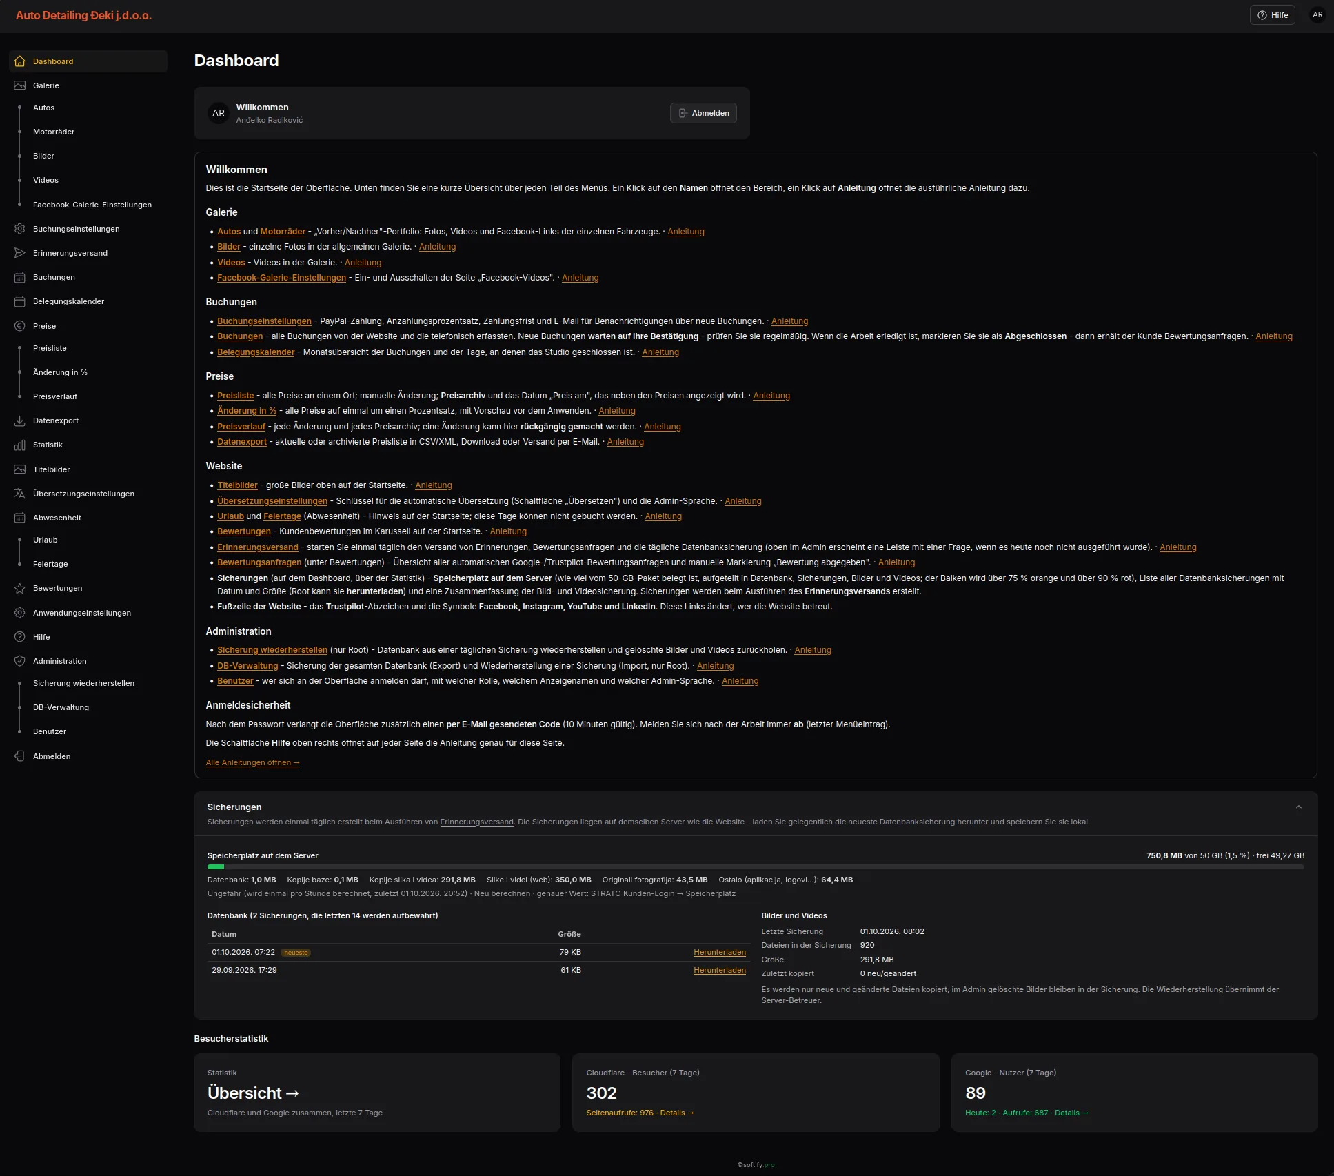
Task: Click the Administration shield icon
Action: coord(20,661)
